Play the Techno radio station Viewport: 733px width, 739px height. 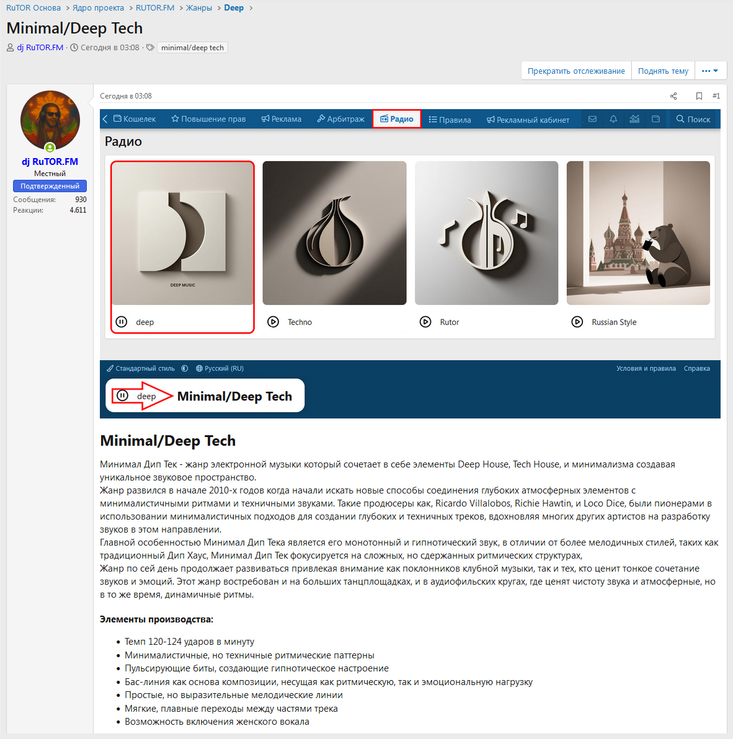[x=273, y=322]
